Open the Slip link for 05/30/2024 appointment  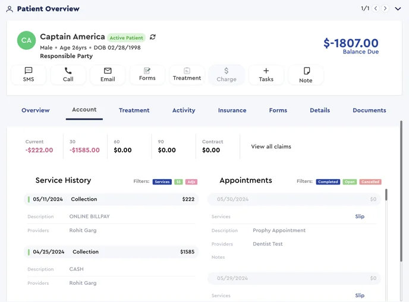(360, 217)
